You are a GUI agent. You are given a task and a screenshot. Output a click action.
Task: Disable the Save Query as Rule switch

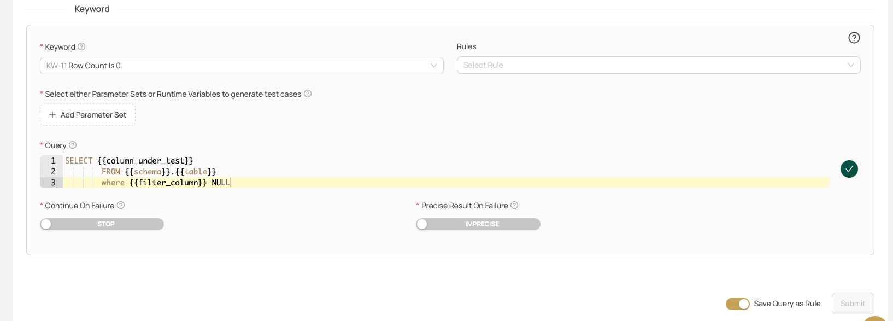coord(737,304)
